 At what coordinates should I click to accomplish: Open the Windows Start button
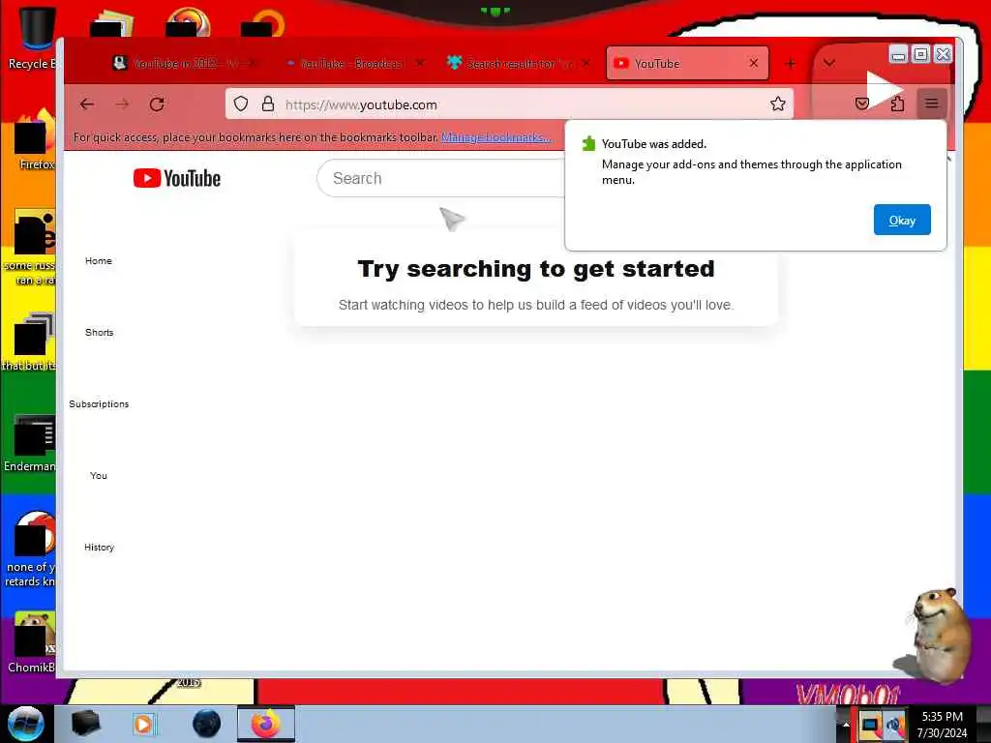[25, 724]
